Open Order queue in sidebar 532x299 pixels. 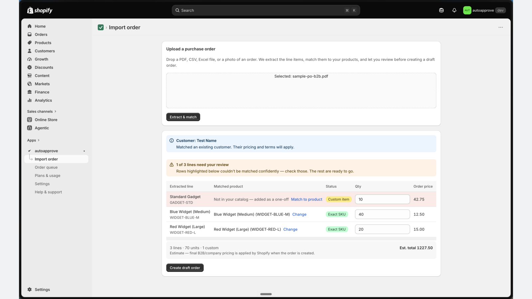click(x=46, y=167)
